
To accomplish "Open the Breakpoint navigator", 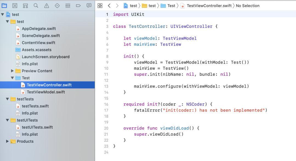I will (x=78, y=6).
